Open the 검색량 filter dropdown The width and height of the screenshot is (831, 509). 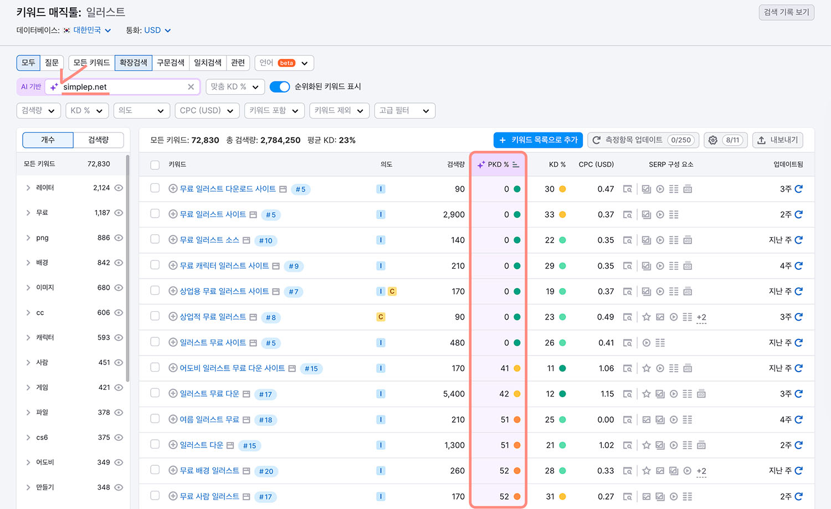[x=39, y=111]
